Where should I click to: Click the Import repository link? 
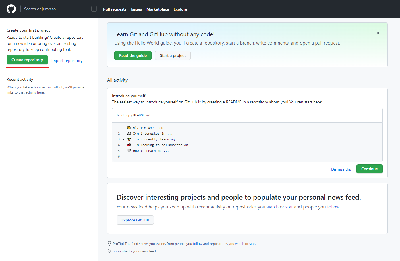pyautogui.click(x=67, y=61)
